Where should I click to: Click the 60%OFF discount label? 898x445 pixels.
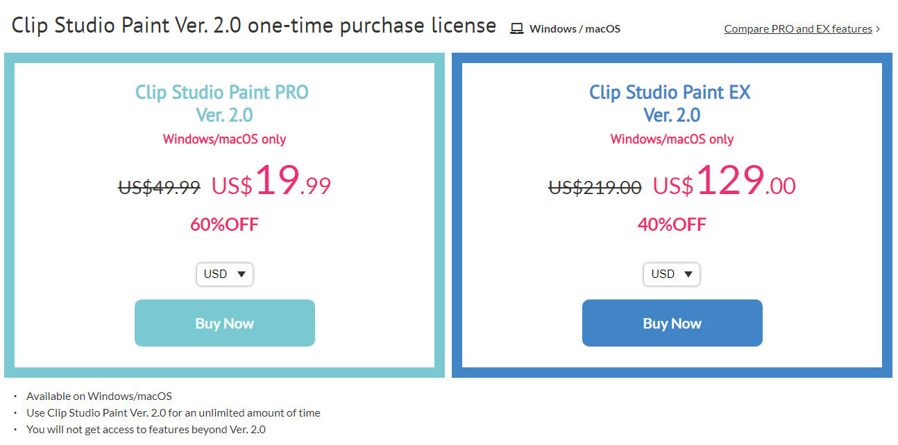pos(224,224)
